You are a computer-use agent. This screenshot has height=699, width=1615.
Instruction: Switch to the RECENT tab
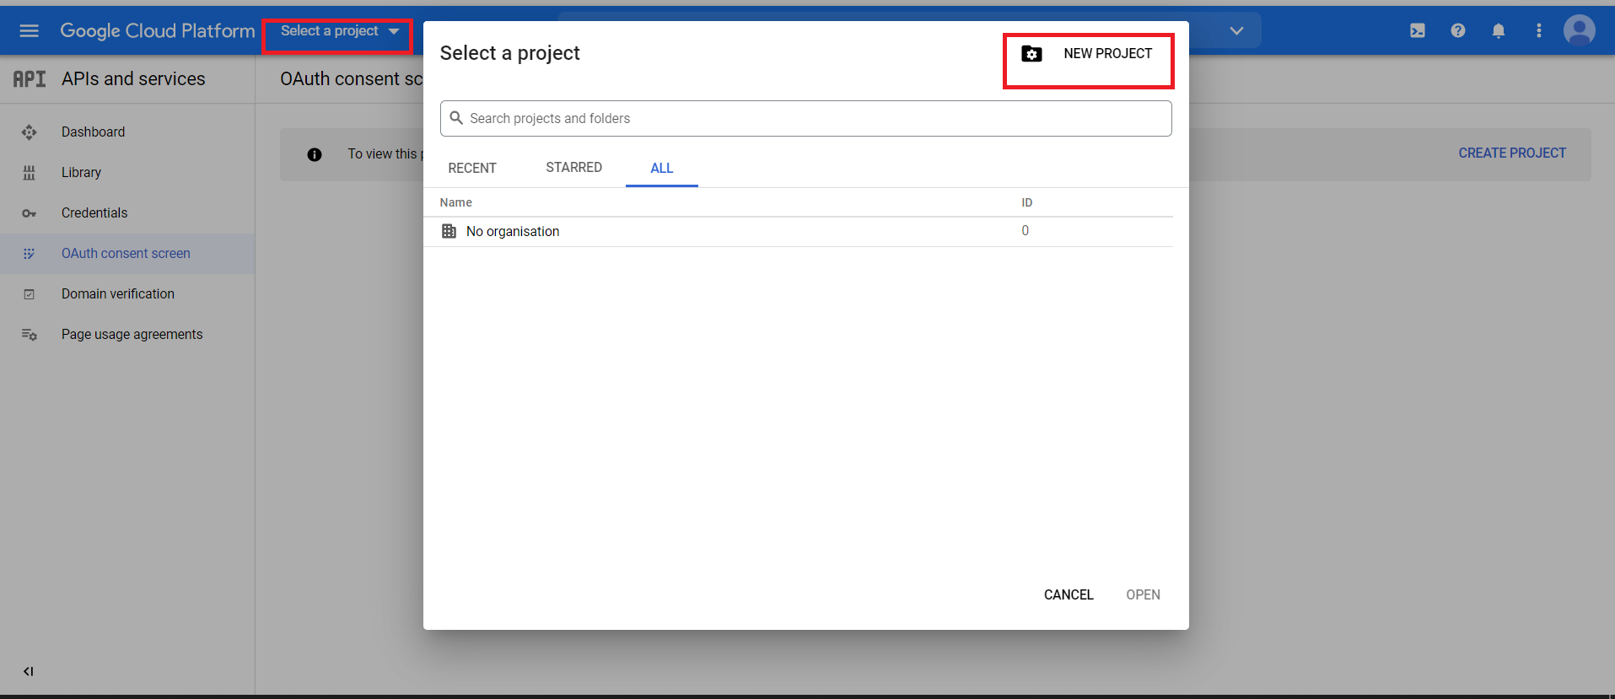pyautogui.click(x=471, y=168)
